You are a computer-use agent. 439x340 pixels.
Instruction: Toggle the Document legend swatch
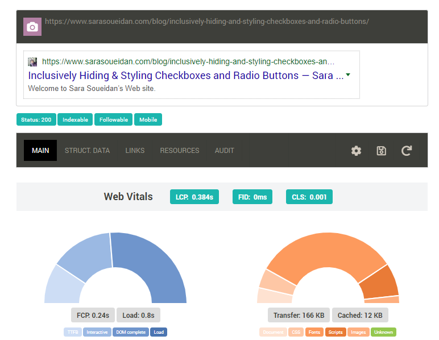(274, 332)
